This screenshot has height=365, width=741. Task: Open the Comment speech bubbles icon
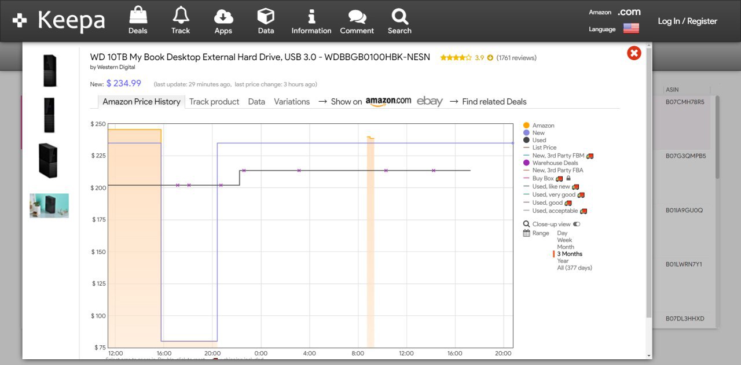click(357, 17)
